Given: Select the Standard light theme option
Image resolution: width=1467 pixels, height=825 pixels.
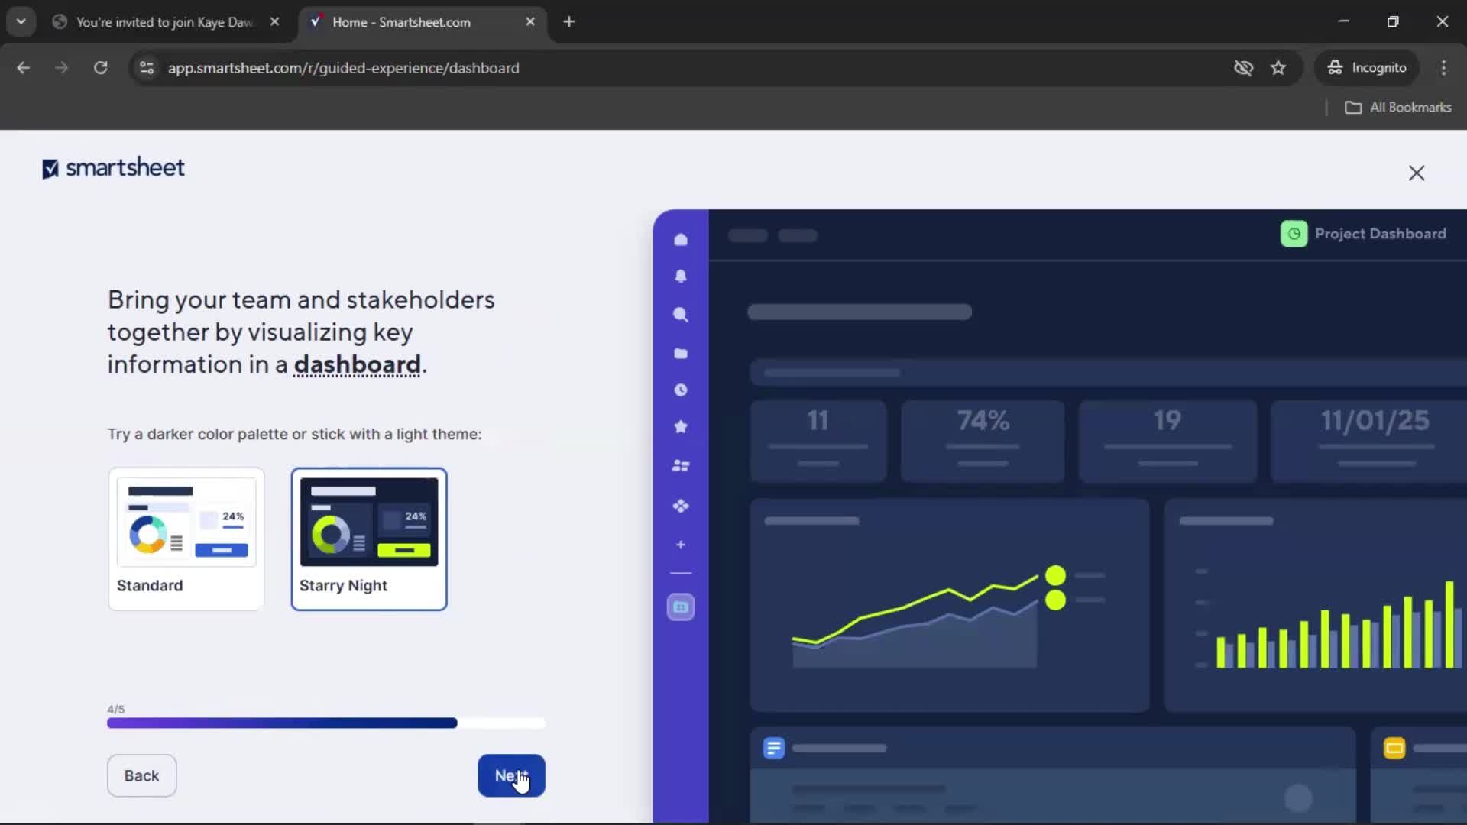Looking at the screenshot, I should click(186, 539).
